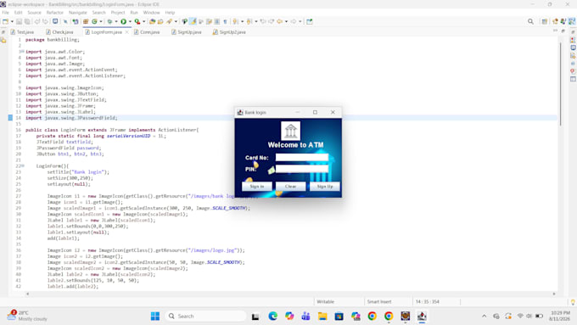This screenshot has width=577, height=325.
Task: Click the New file toolbar icon
Action: click(x=5, y=22)
